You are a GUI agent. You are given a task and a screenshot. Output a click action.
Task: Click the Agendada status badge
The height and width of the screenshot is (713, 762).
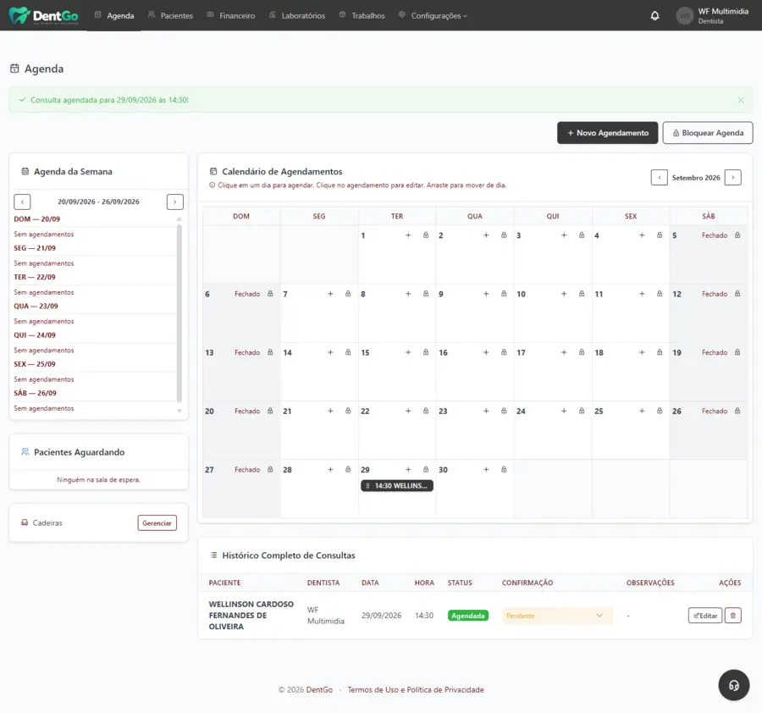[x=468, y=616]
